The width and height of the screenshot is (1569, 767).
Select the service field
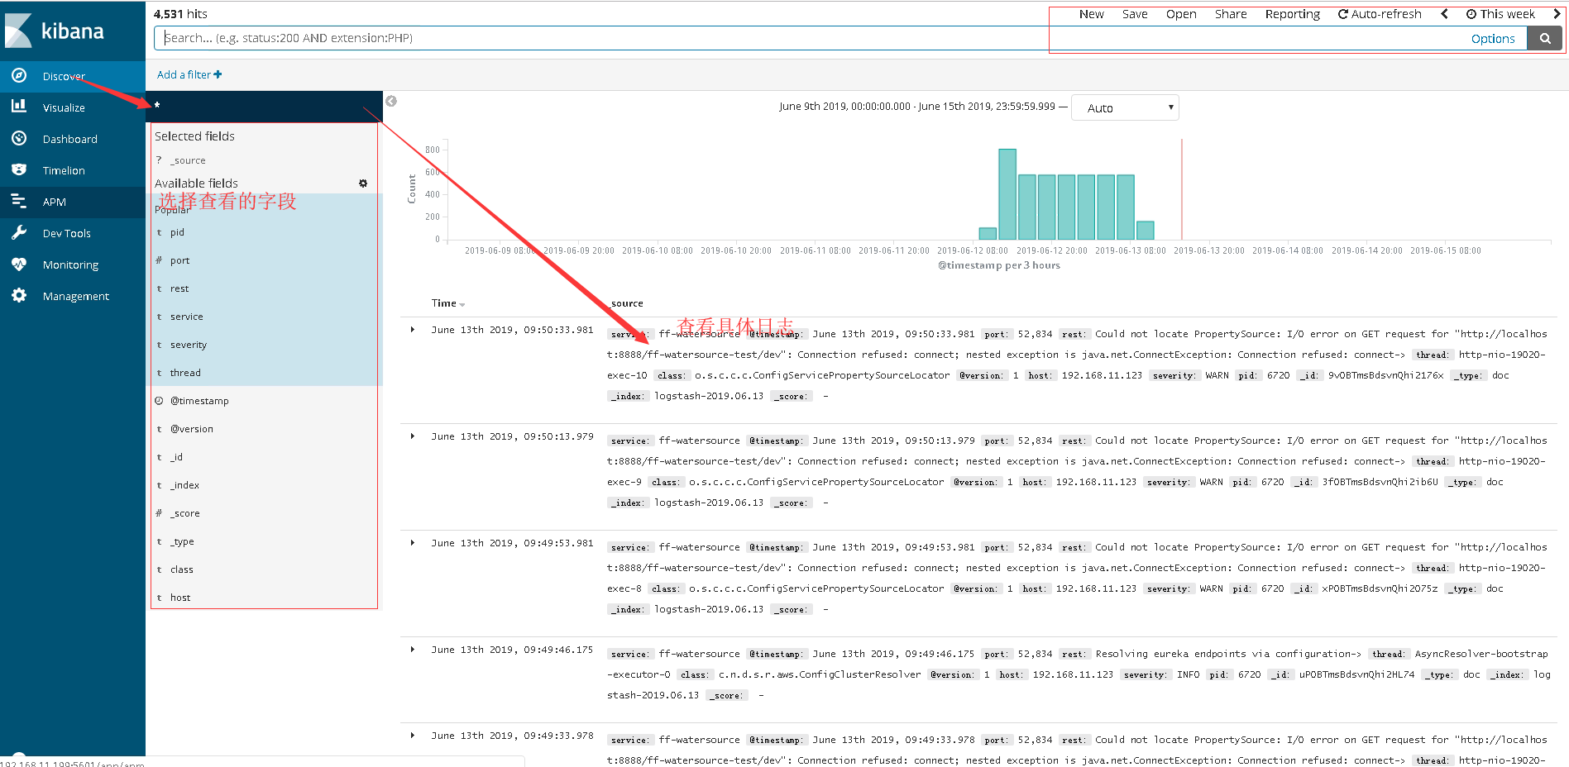(x=186, y=317)
